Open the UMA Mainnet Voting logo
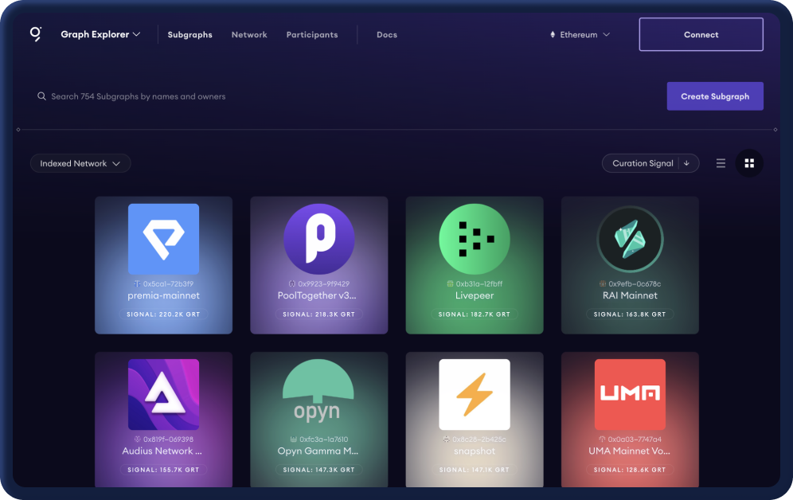The height and width of the screenshot is (500, 793). [630, 394]
